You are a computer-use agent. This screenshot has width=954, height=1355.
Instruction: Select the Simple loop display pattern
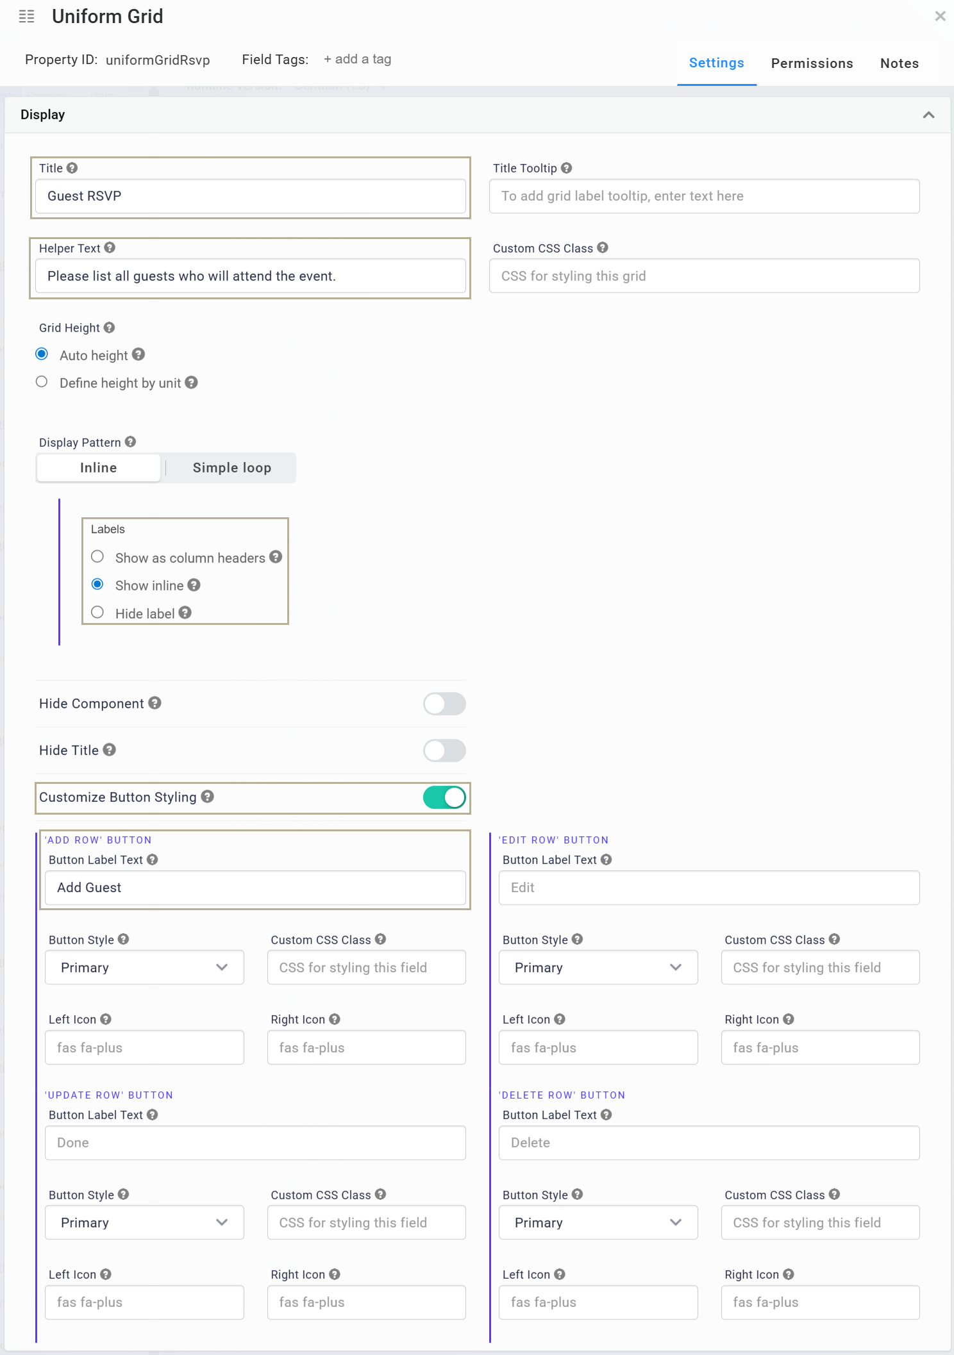231,468
